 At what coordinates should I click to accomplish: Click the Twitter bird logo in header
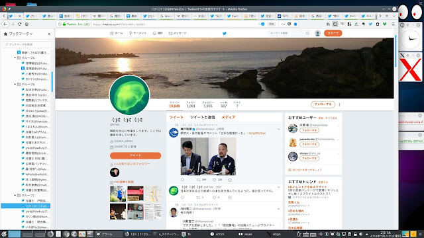(225, 33)
